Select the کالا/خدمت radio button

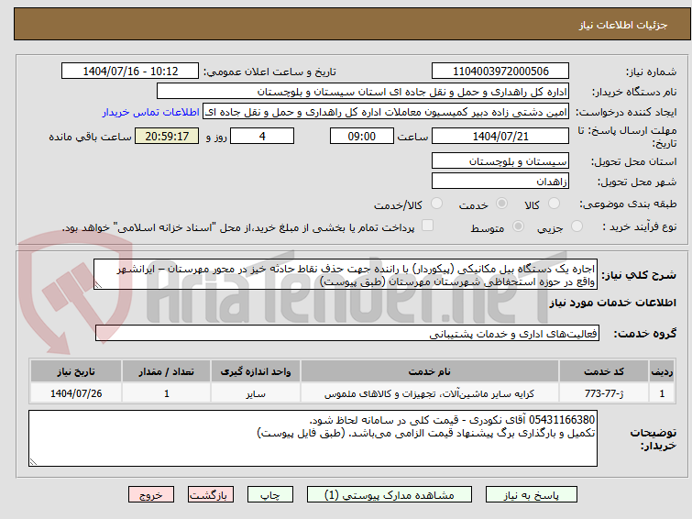[x=436, y=204]
